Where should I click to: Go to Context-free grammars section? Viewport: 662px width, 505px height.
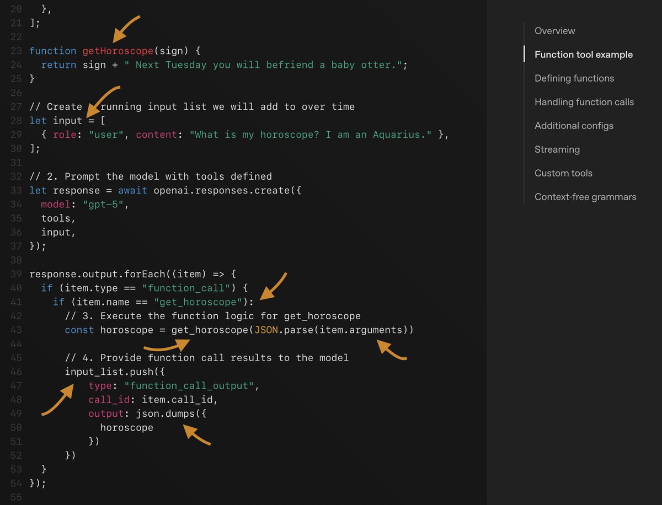[x=585, y=197]
